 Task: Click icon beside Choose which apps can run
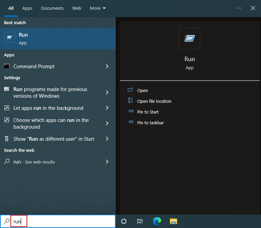(x=7, y=120)
